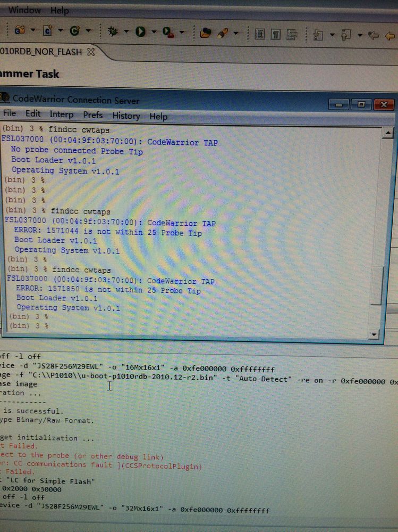Click 'ype Binary/Raw Format.' console line
Image resolution: width=398 pixels, height=532 pixels.
pos(47,420)
